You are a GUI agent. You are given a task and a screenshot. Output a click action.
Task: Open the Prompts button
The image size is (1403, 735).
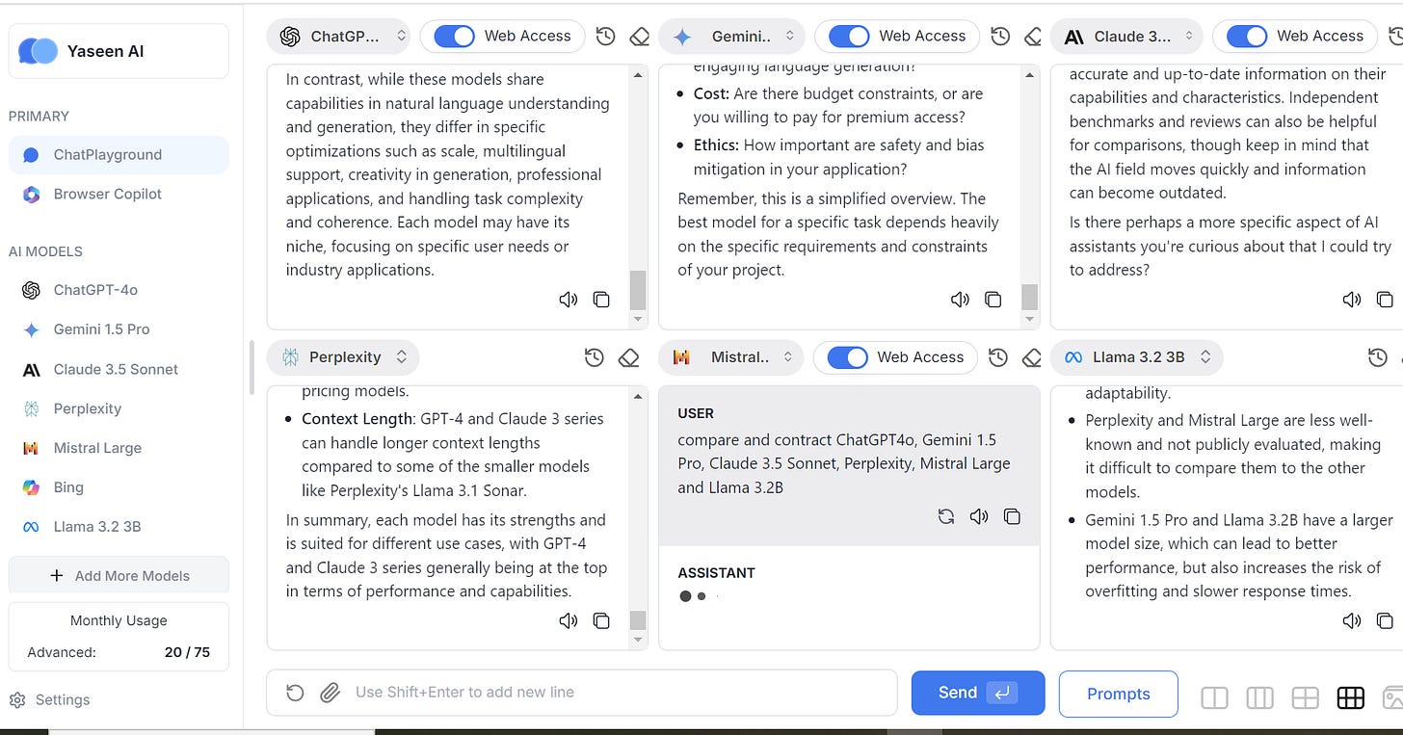coord(1118,694)
